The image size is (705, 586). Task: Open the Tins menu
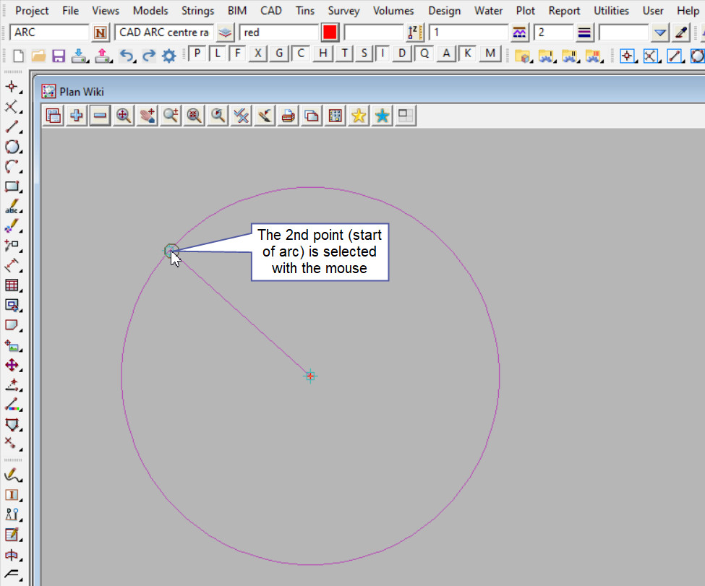(305, 11)
